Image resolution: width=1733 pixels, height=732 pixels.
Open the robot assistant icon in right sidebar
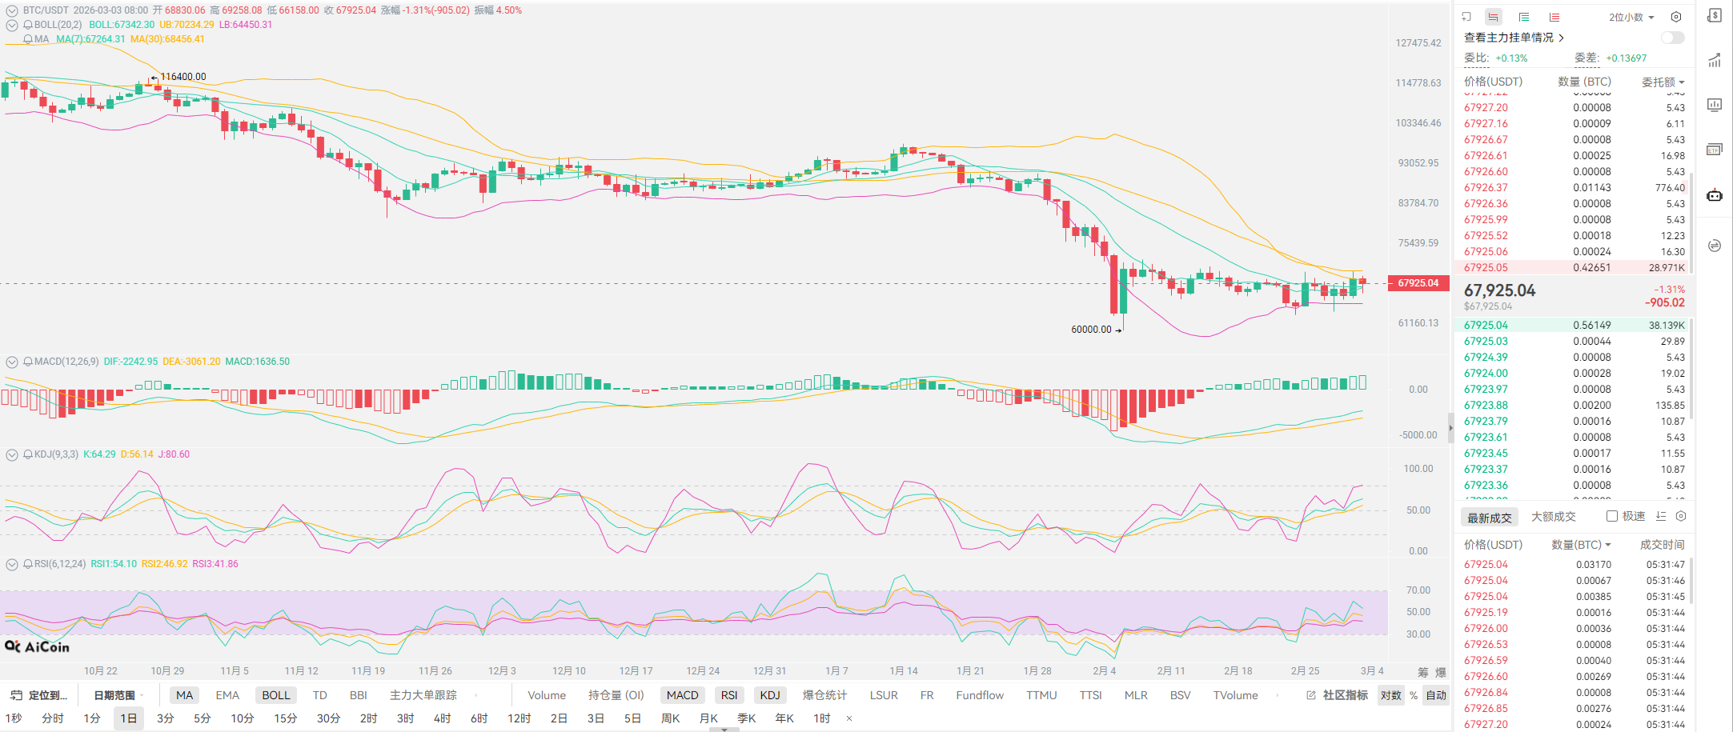pyautogui.click(x=1714, y=195)
